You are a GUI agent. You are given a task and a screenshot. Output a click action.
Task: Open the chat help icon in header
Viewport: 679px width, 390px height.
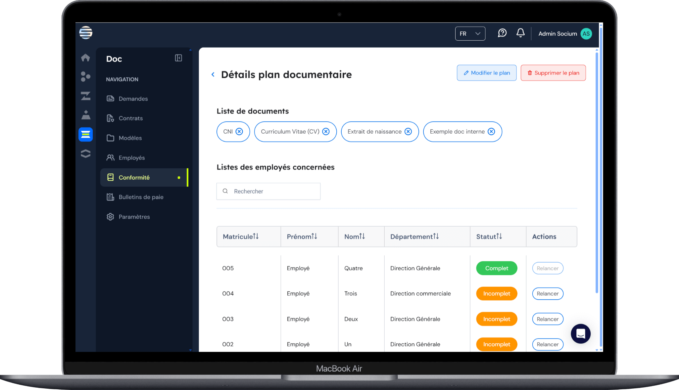[x=502, y=33]
